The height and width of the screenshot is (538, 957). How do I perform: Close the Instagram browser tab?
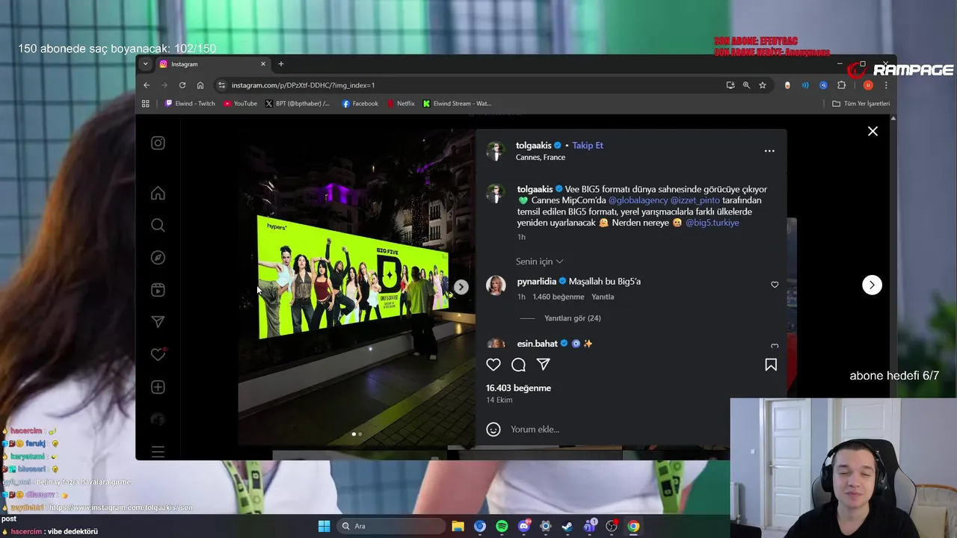coord(263,64)
